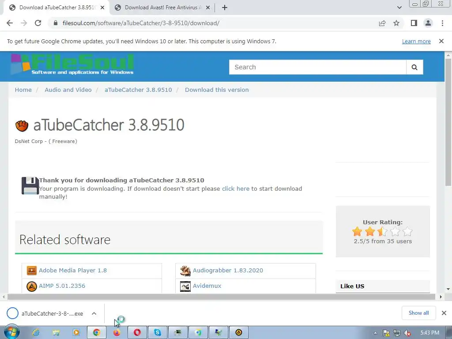452x339 pixels.
Task: Click the Avidemux clapper icon
Action: [x=185, y=286]
